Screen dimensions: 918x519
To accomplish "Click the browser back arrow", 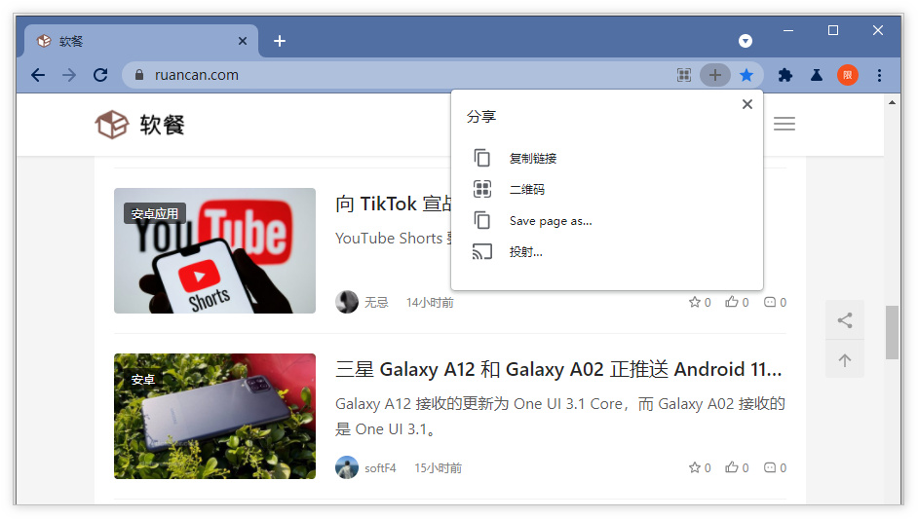I will pyautogui.click(x=38, y=75).
